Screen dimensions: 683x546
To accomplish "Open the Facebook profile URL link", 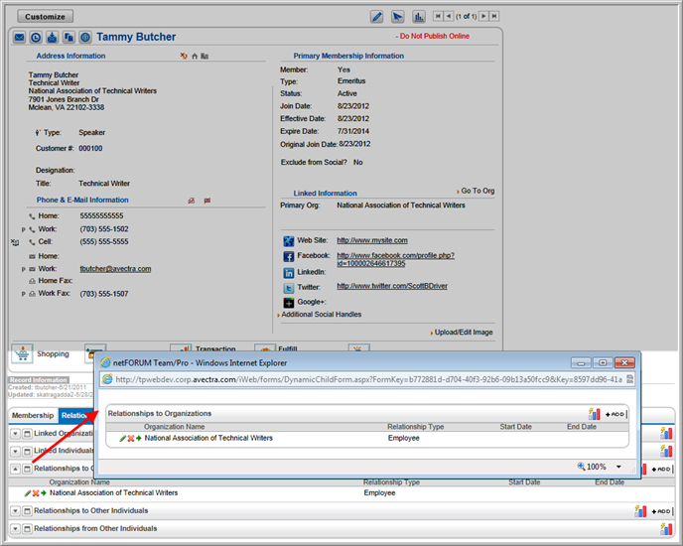I will [395, 259].
